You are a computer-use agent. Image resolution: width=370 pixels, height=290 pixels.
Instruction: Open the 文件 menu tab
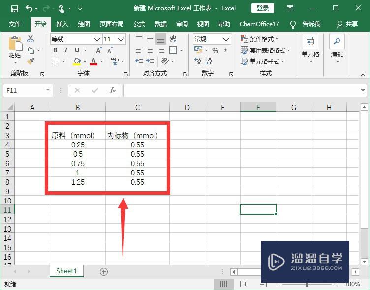coord(15,24)
